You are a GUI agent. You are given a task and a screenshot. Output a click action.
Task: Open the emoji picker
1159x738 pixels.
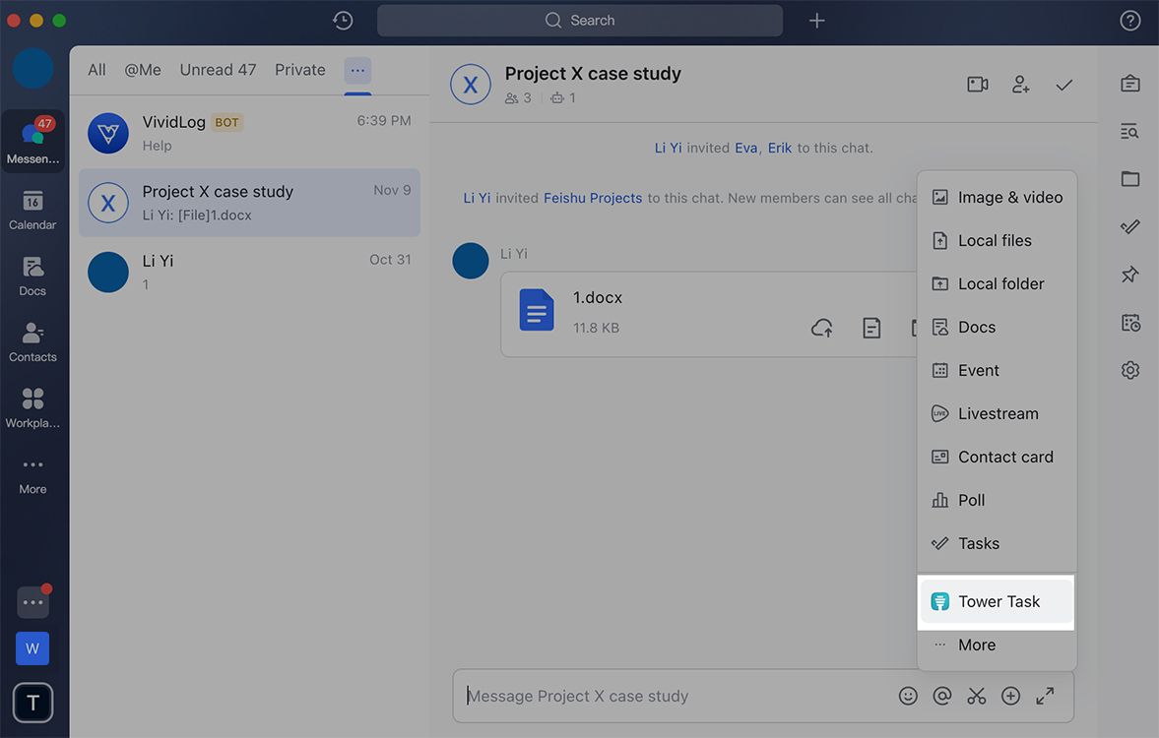coord(908,696)
